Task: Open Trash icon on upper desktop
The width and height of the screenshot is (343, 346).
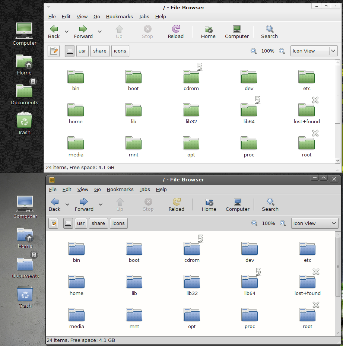Action: tap(24, 120)
